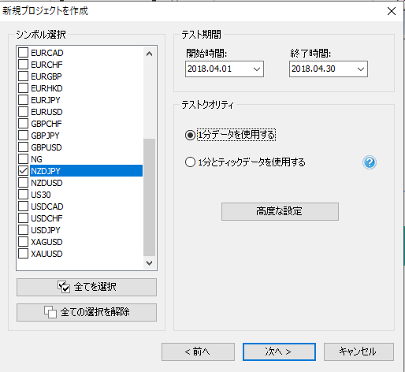Close the 新規プロジェクトを作成 dialog

click(392, 11)
